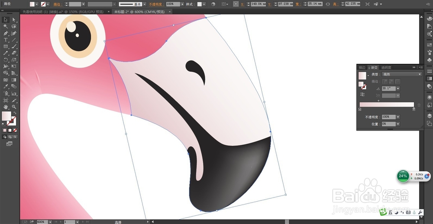Set paint mode to Color
The image size is (433, 224).
coord(5,130)
